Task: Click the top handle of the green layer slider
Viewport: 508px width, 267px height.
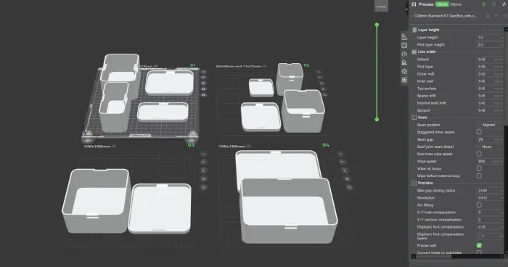Action: tap(377, 25)
